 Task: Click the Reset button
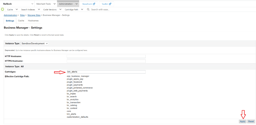251,122
